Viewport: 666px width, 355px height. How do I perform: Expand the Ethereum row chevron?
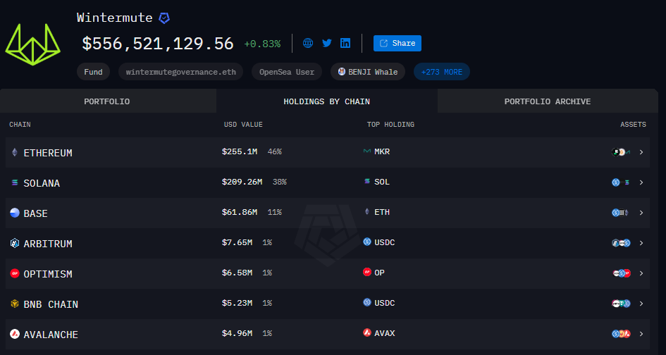click(x=641, y=152)
